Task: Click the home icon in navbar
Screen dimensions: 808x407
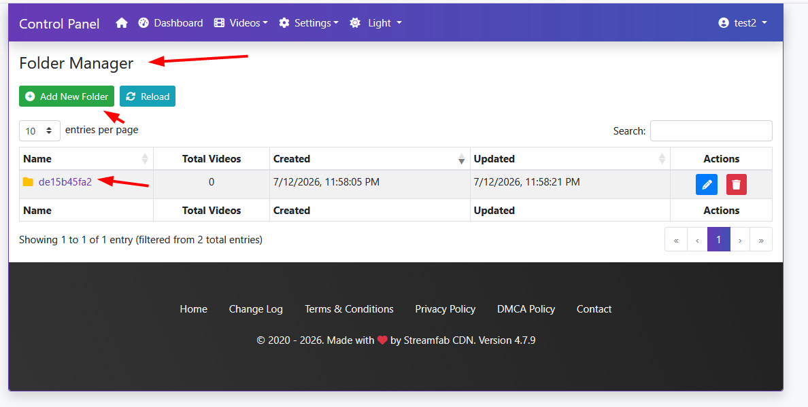Action: 122,23
